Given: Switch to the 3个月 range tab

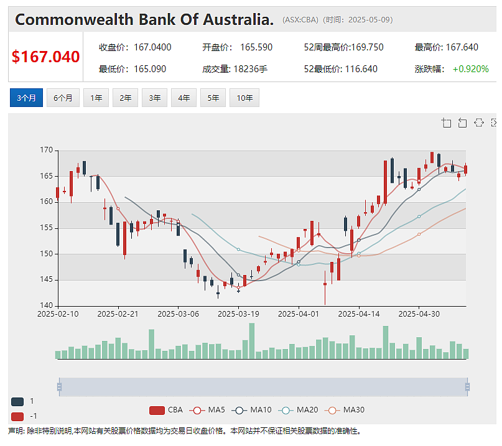Looking at the screenshot, I should 26,98.
